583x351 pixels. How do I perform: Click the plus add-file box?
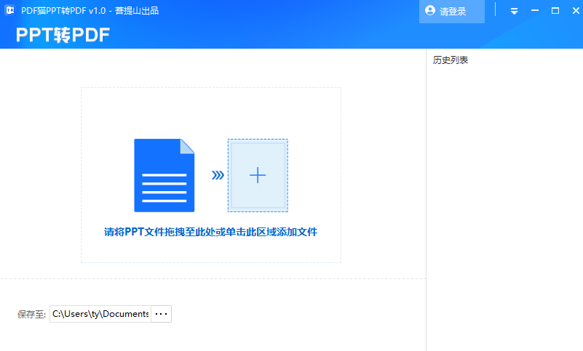(258, 175)
